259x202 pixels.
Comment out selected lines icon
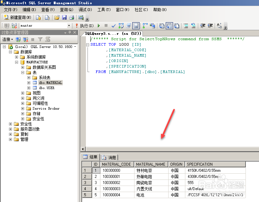click(x=186, y=26)
